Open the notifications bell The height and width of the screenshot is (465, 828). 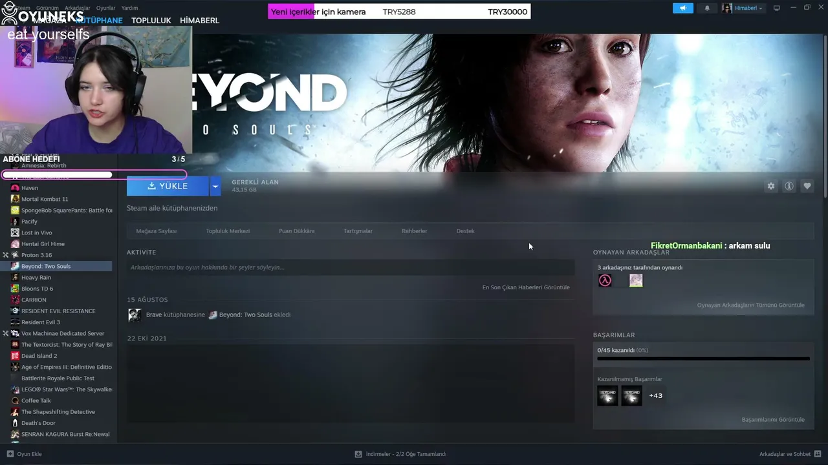point(707,8)
